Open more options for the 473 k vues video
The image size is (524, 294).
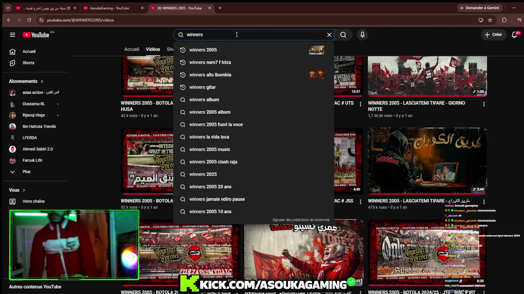484,202
